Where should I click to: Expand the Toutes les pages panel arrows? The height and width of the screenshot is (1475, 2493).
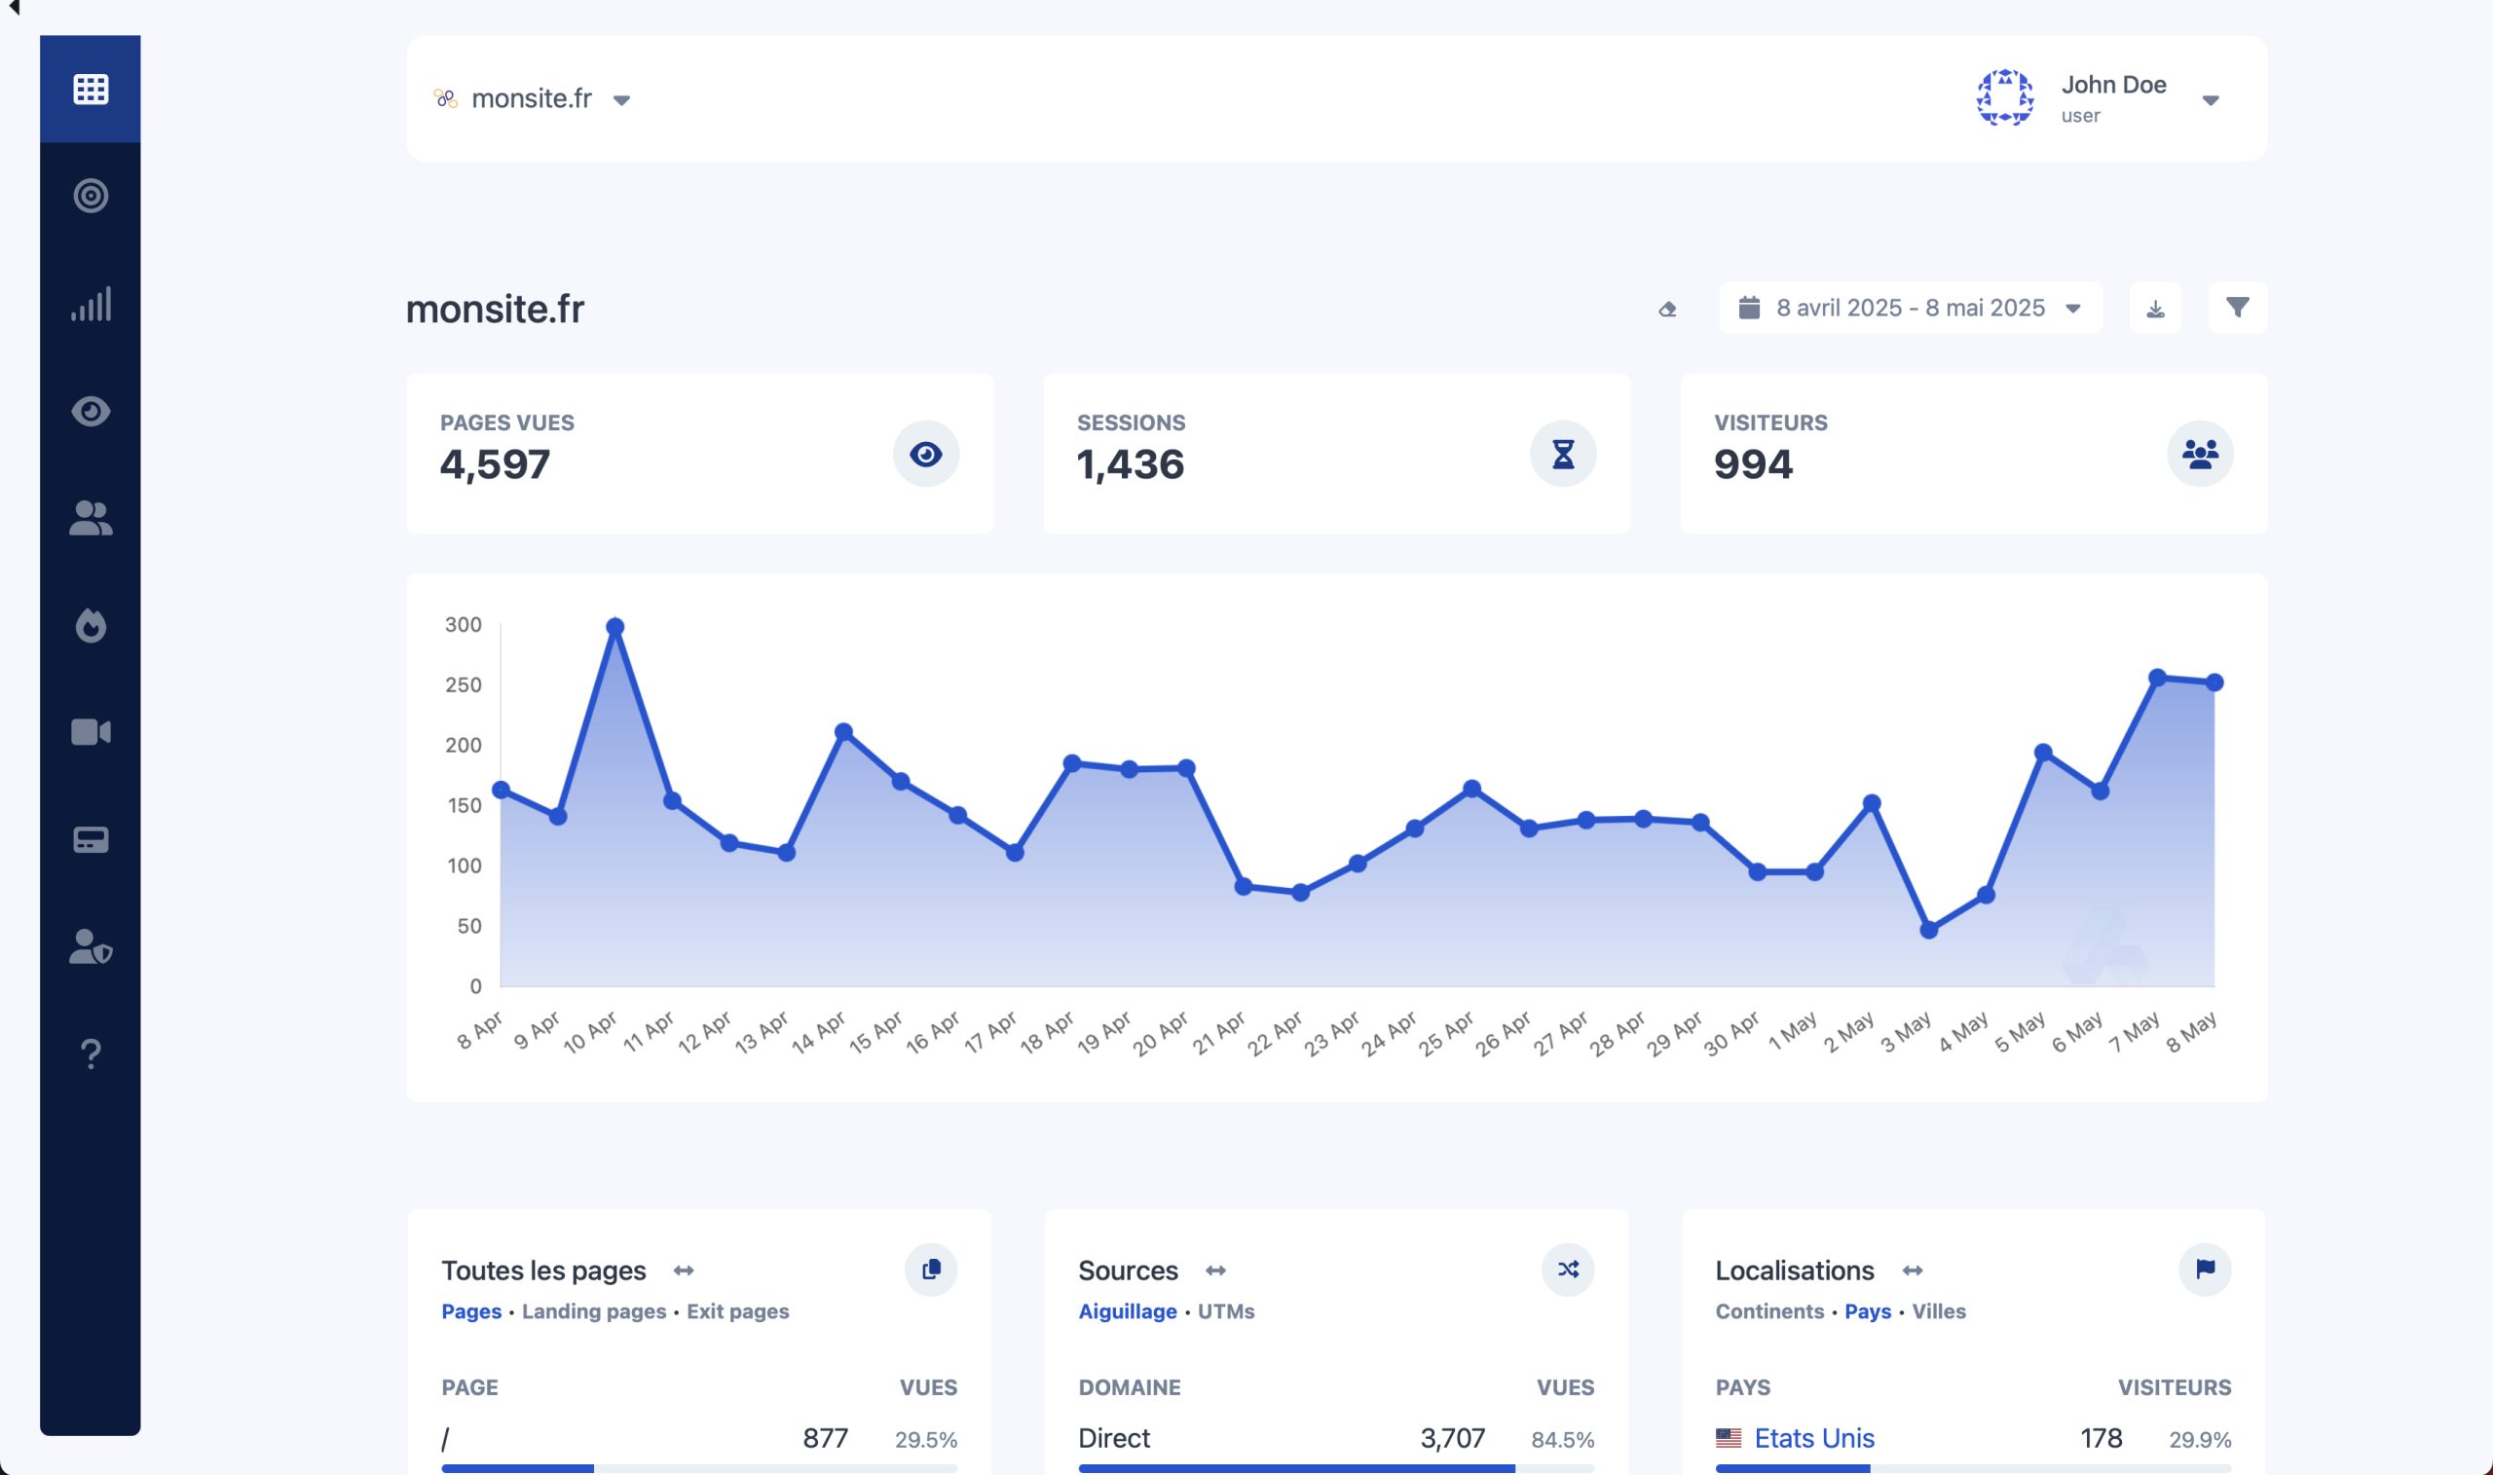tap(684, 1271)
